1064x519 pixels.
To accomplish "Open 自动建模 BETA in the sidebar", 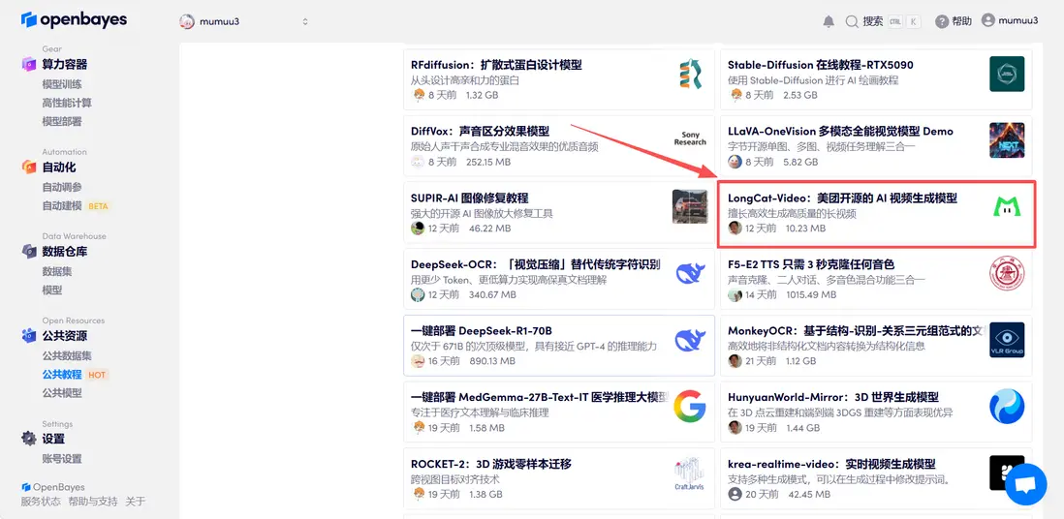I will pyautogui.click(x=76, y=205).
